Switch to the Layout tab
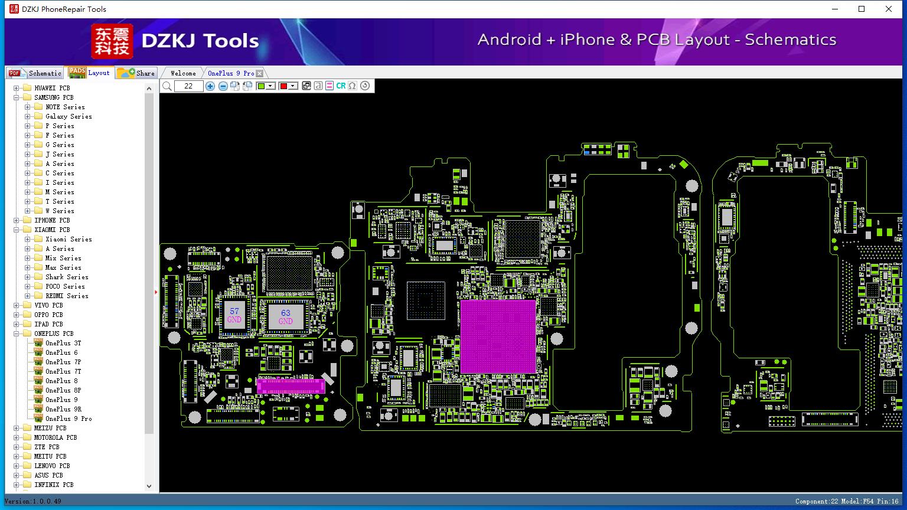907x510 pixels. click(x=89, y=73)
